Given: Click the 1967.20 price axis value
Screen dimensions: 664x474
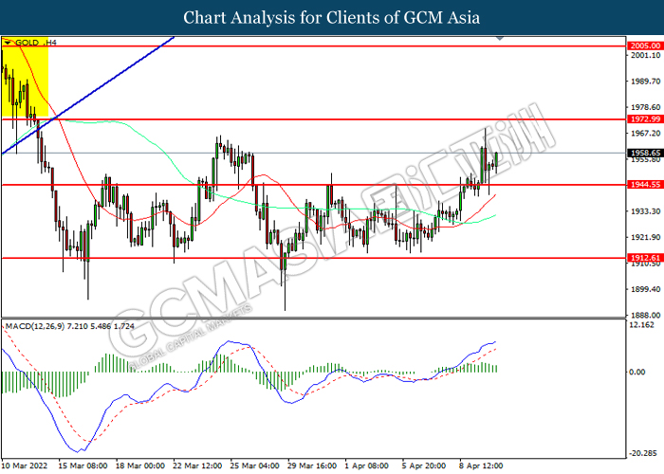Looking at the screenshot, I should point(645,134).
